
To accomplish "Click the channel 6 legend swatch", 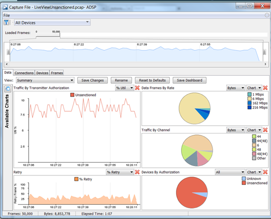I will pos(254,145).
